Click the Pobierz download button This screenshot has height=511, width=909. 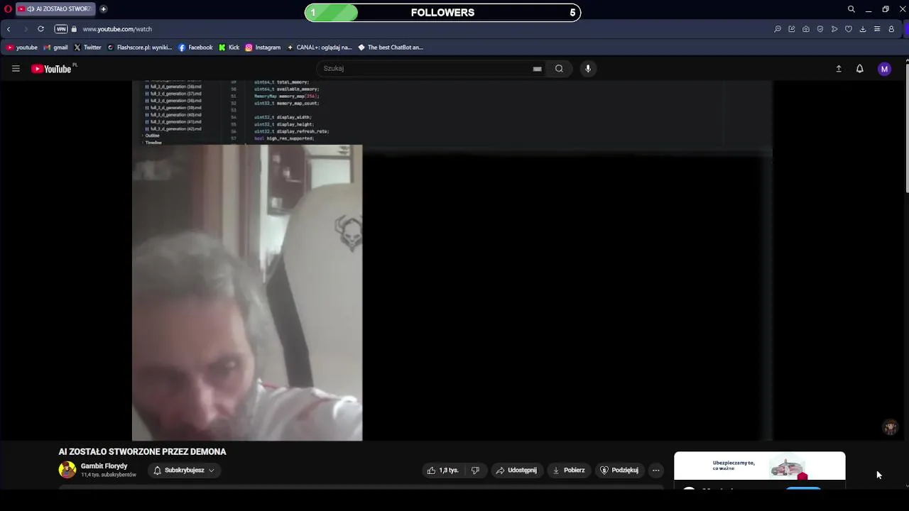tap(569, 471)
